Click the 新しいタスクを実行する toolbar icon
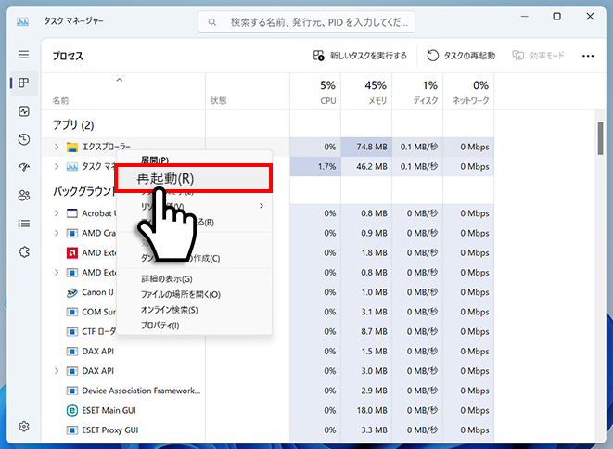 point(319,55)
